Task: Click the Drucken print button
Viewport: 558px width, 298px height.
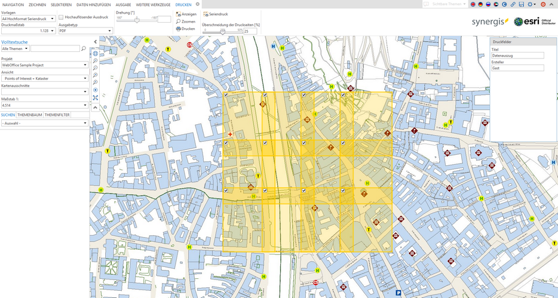Action: coord(186,28)
